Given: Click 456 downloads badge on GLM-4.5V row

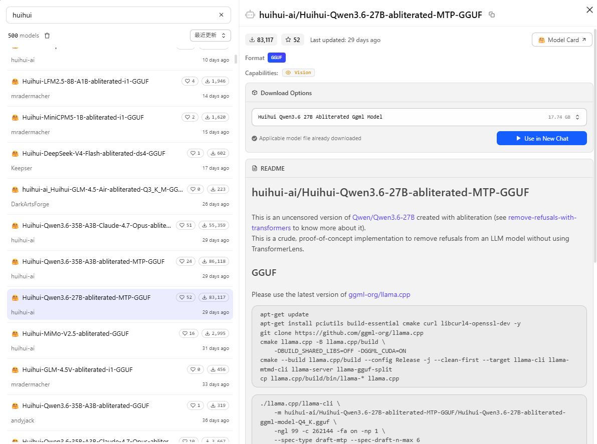Looking at the screenshot, I should 218,369.
